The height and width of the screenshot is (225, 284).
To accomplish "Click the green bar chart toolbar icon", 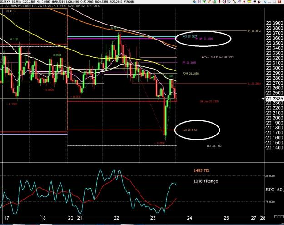I will tap(214, 2).
